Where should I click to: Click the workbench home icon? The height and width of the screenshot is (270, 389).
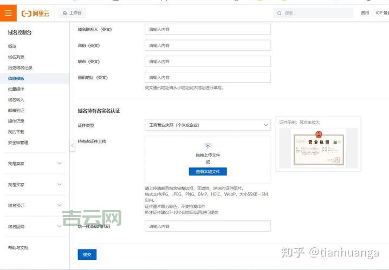[x=65, y=13]
